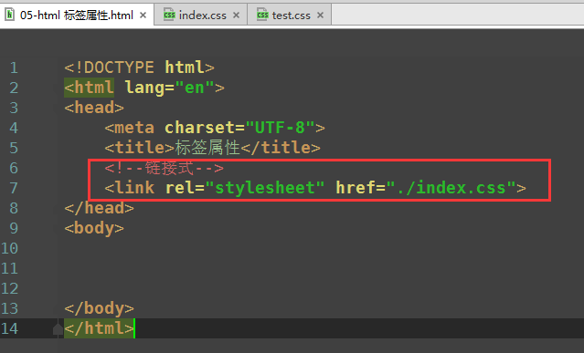This screenshot has width=584, height=353.
Task: Click the closing </html> tag on line 14
Action: pyautogui.click(x=99, y=328)
